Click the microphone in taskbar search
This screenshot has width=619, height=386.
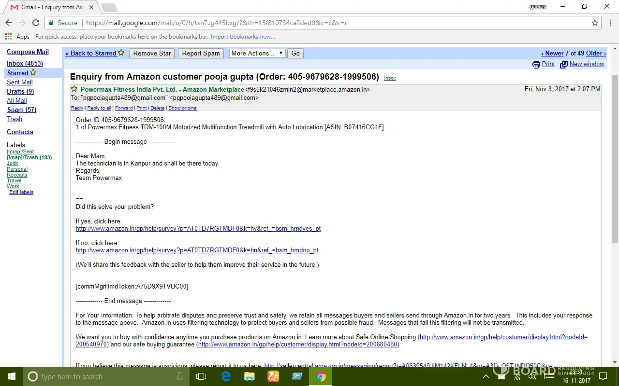(x=180, y=376)
